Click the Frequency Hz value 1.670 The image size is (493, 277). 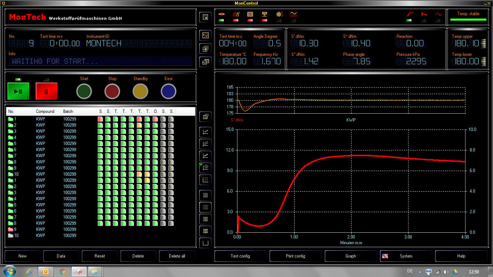click(x=267, y=61)
